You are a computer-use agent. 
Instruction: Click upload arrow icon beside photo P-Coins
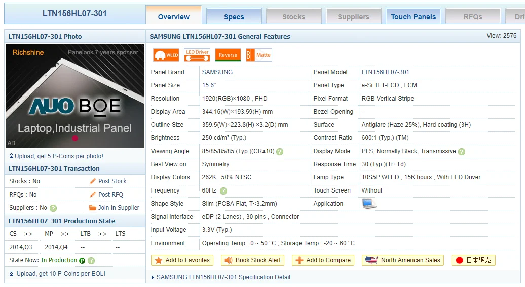tap(11, 156)
